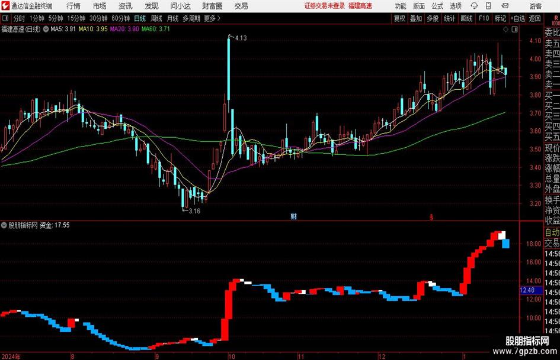Open the 多周期 multi-period view
Screen dimensions: 560x360
point(191,18)
